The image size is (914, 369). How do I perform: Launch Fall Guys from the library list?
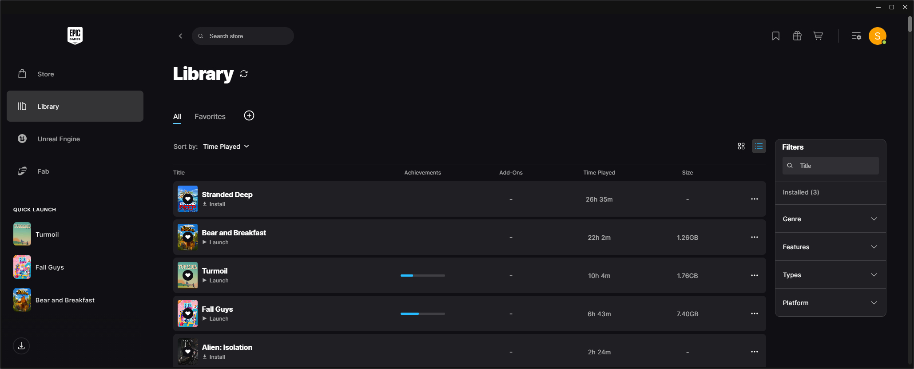pyautogui.click(x=215, y=319)
